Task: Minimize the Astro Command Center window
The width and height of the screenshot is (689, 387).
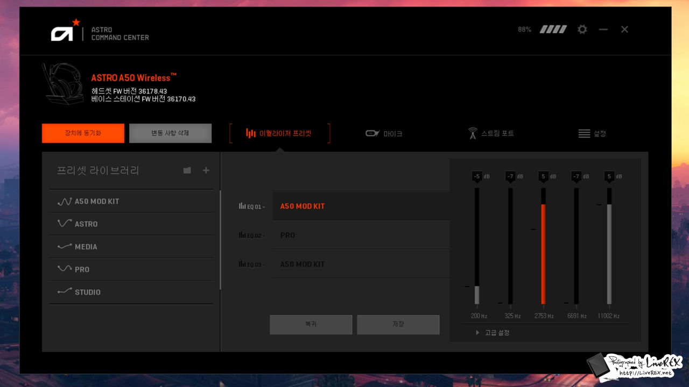Action: 603,30
